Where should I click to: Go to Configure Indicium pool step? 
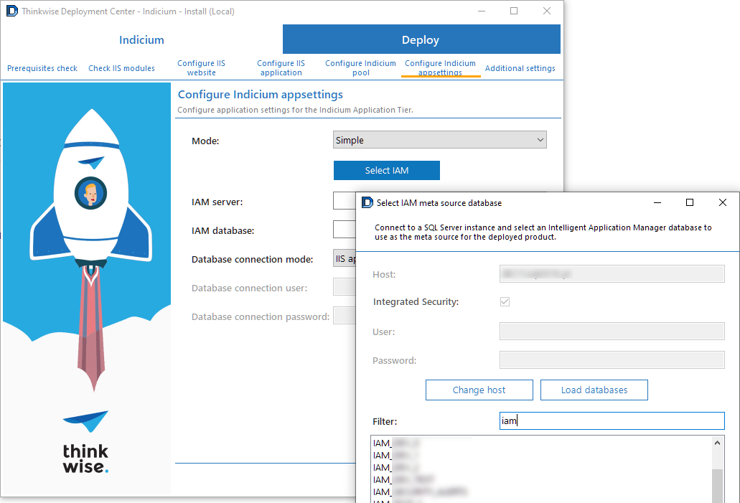[x=360, y=68]
